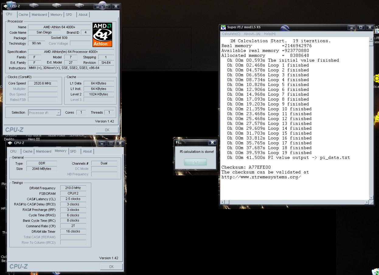Click Super PI vertical scrollbar up arrow
The image size is (379, 275).
pos(371,39)
